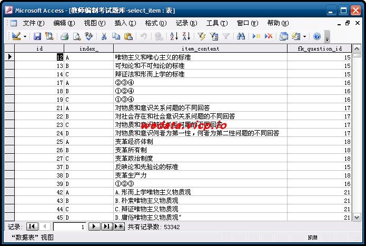Image resolution: width=366 pixels, height=246 pixels.
Task: Click cell 反映论和先验论的标准
Action: (200, 166)
